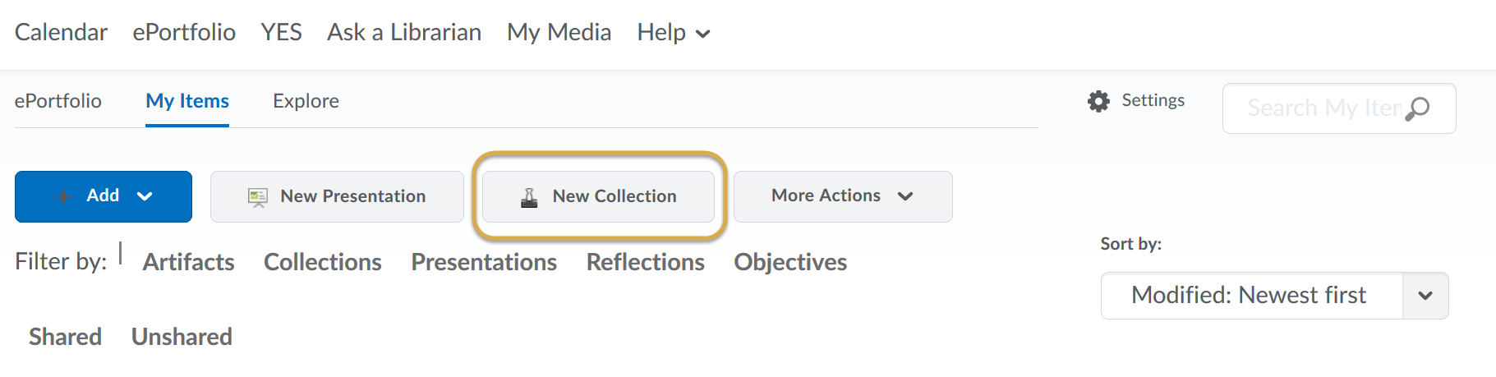This screenshot has width=1496, height=377.
Task: Open the Sort by Modified: Newest first dropdown
Action: click(x=1274, y=296)
